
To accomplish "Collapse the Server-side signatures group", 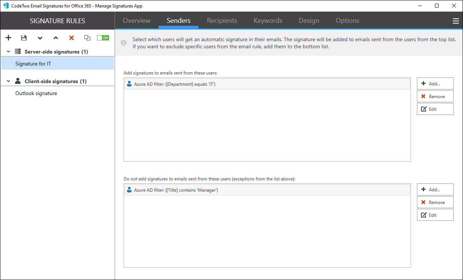I will click(x=9, y=52).
